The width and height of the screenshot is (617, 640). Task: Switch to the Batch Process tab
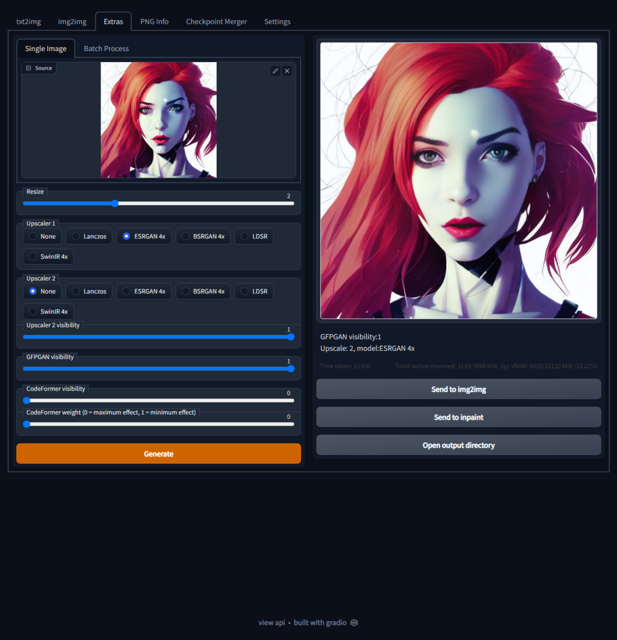106,48
